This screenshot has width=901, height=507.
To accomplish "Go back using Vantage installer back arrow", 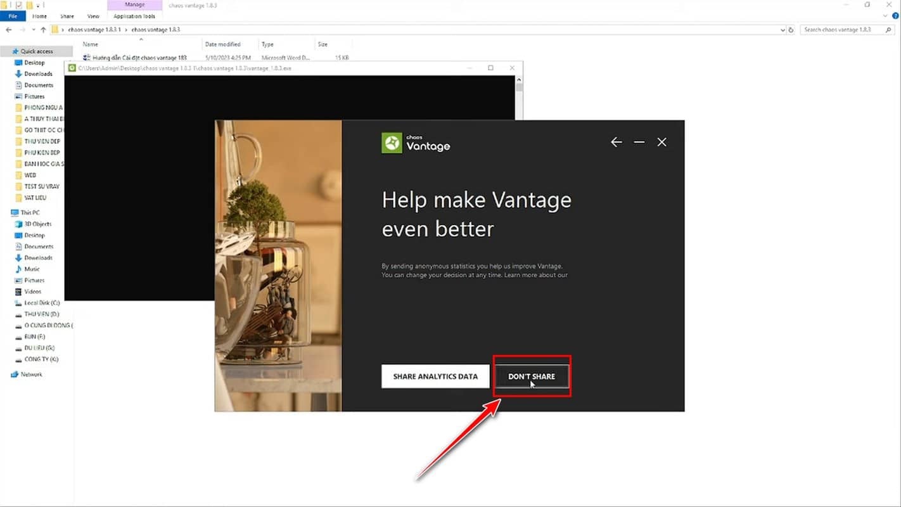I will click(x=616, y=142).
